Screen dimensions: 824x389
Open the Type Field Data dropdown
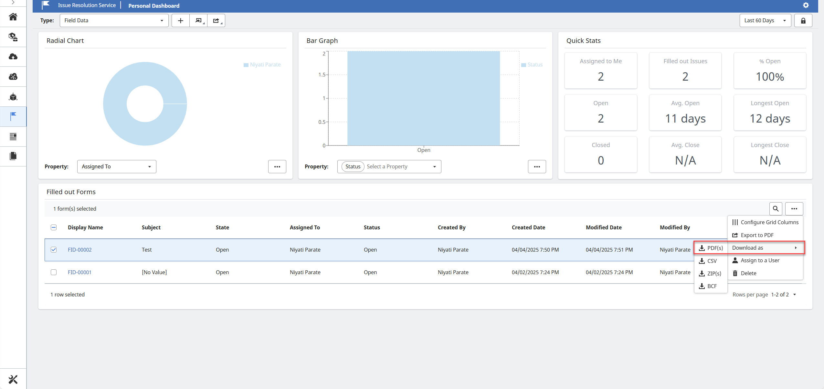tap(114, 20)
